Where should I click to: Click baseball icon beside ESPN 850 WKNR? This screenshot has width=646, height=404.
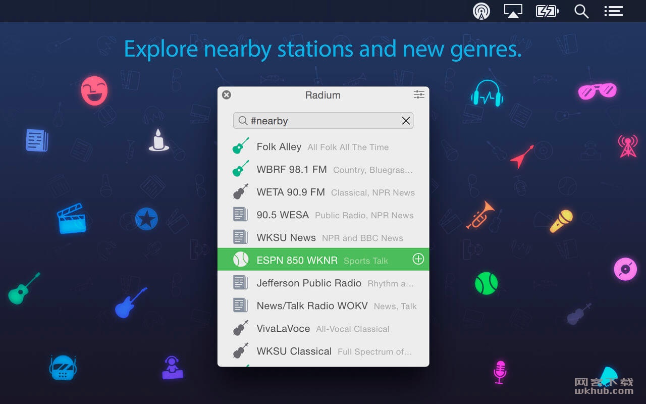[x=241, y=260]
